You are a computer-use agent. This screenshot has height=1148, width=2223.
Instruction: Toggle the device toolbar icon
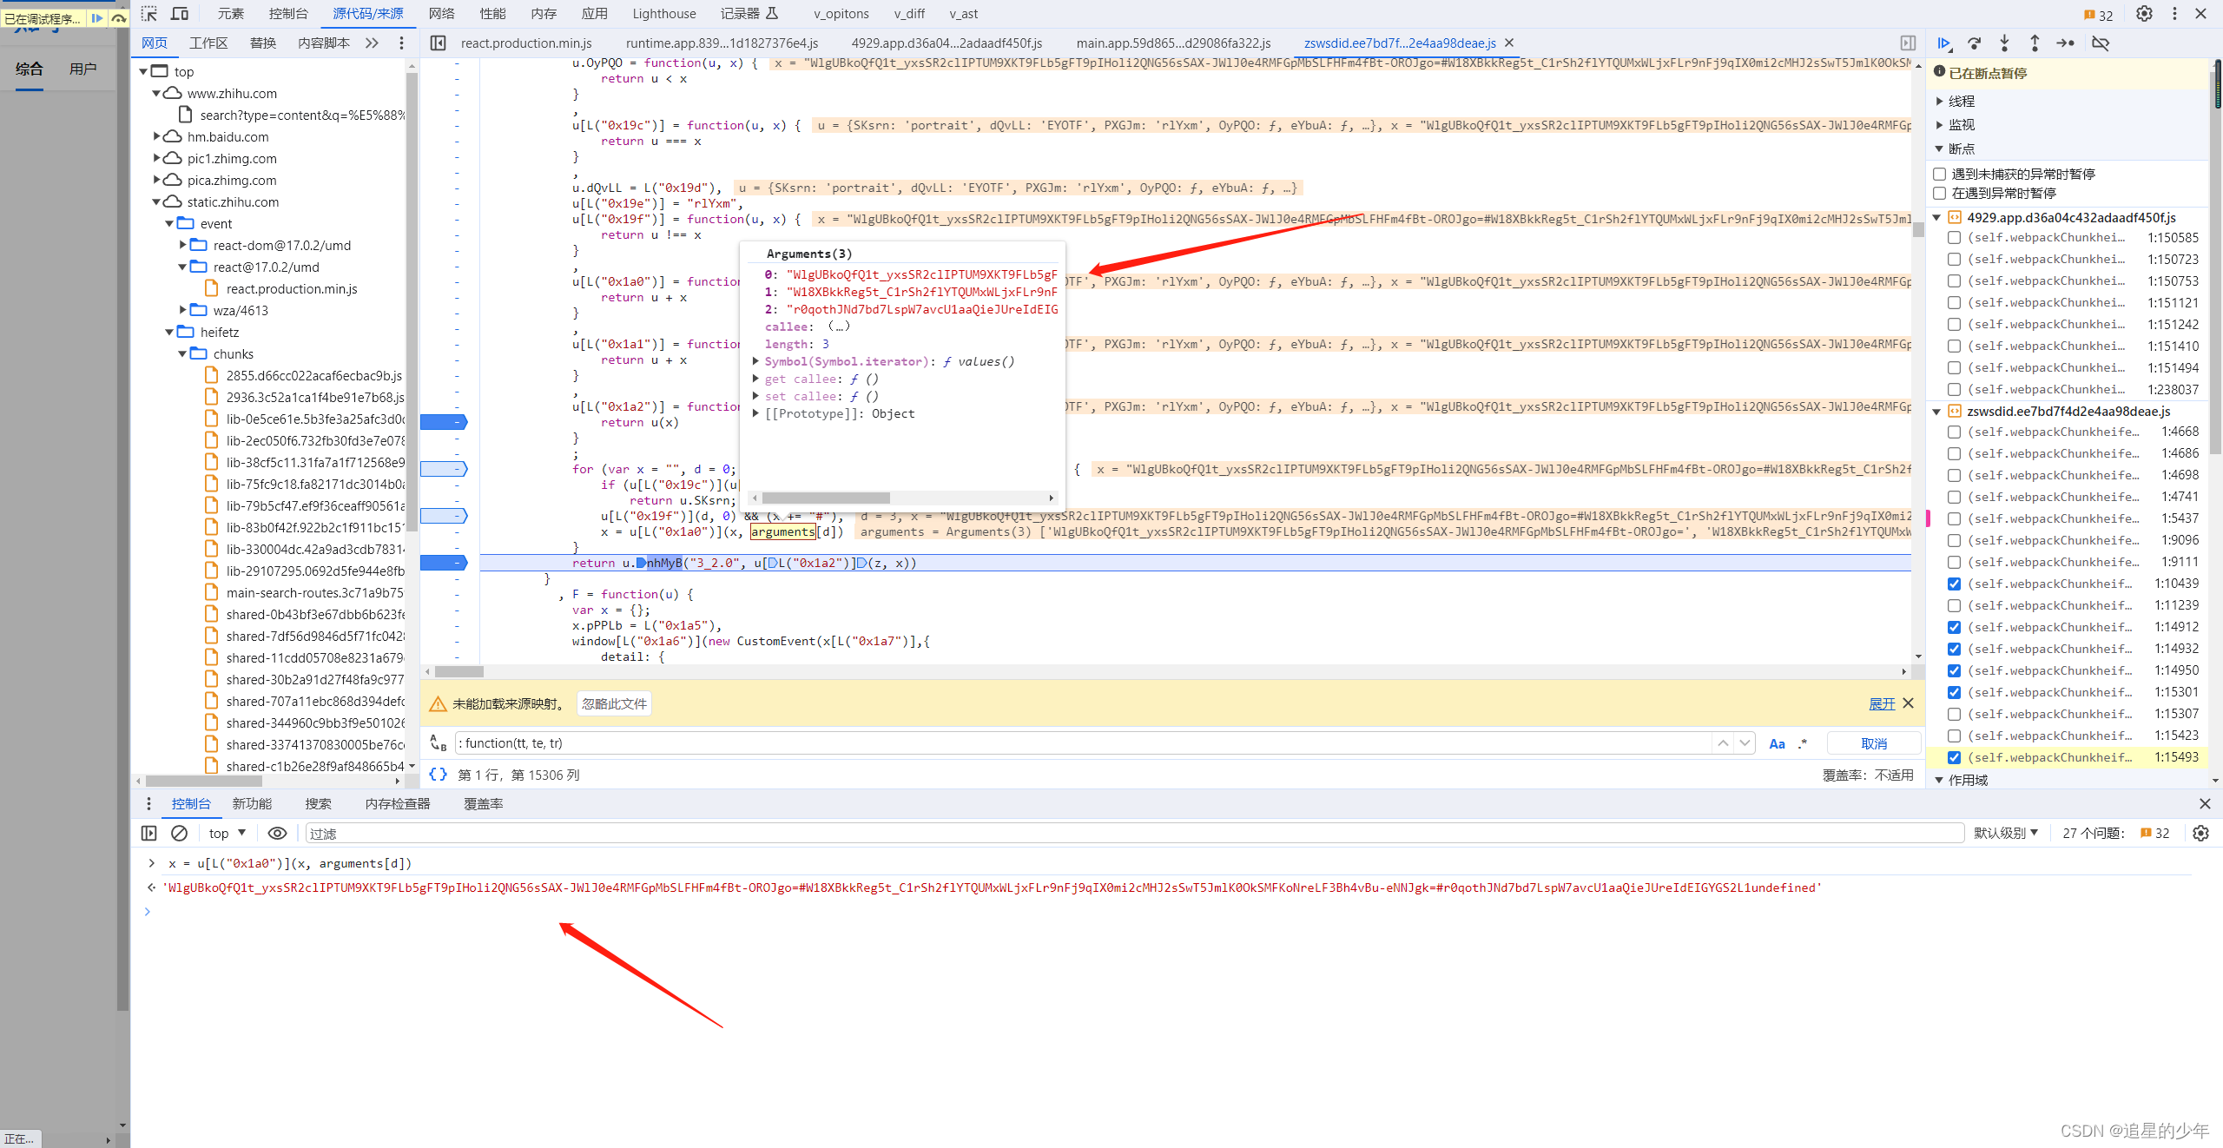[x=180, y=13]
